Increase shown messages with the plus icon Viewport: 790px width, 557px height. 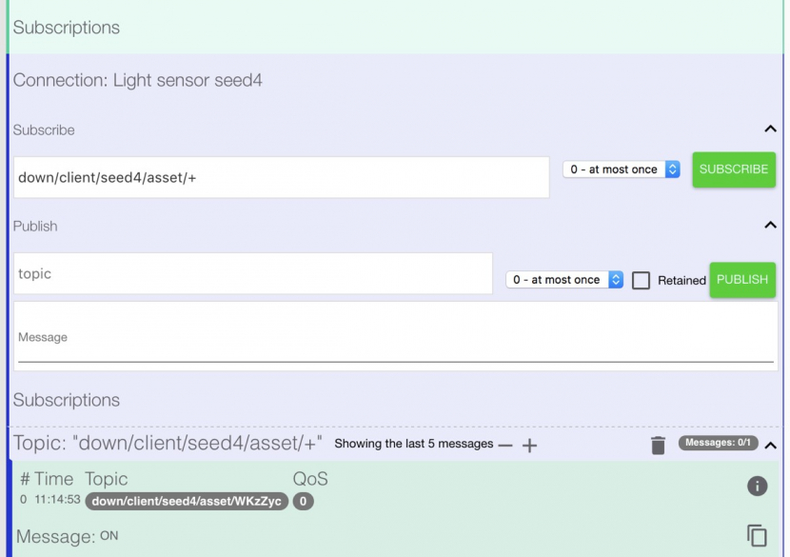[x=530, y=445]
